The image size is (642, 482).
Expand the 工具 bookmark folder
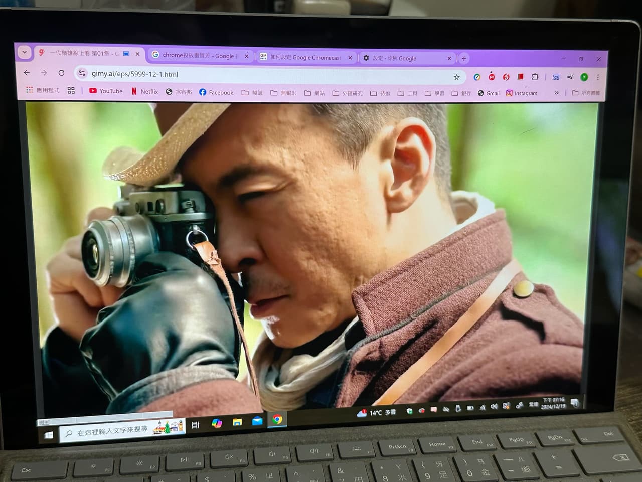[407, 93]
